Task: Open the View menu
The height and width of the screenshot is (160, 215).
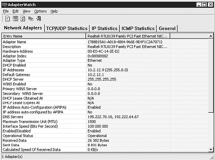Action: 27,11
